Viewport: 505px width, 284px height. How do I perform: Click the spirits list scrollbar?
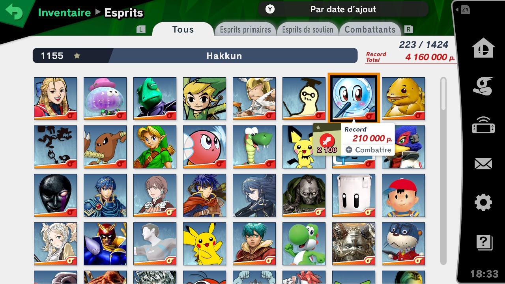443,170
